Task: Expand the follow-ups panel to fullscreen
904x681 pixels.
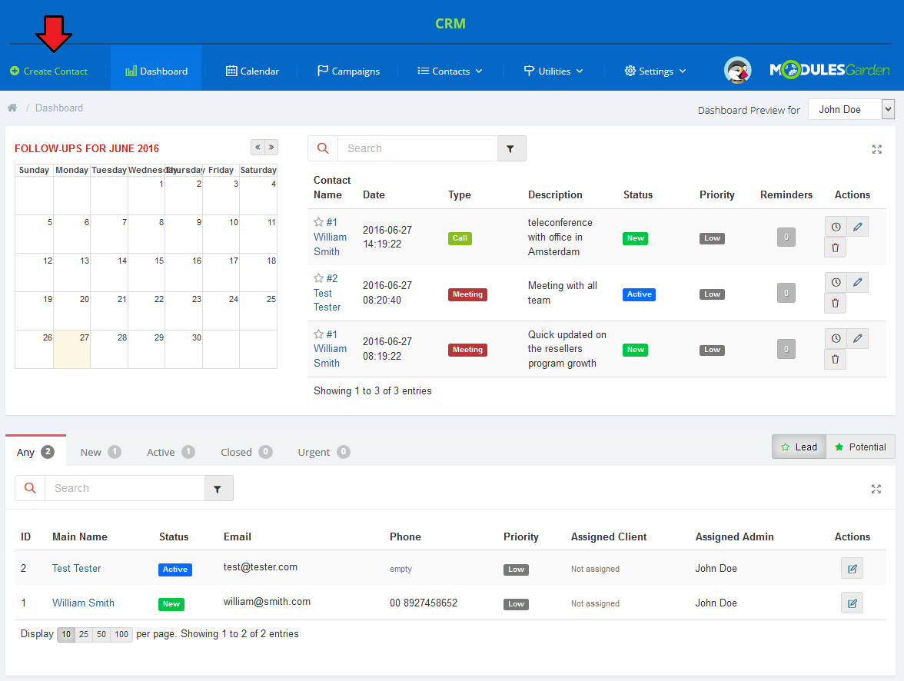Action: coord(876,149)
